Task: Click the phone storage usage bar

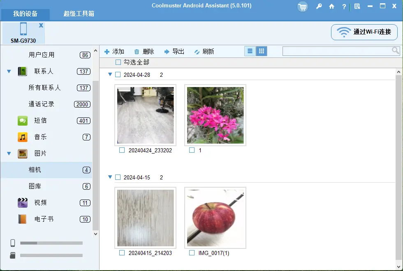Action: click(51, 243)
